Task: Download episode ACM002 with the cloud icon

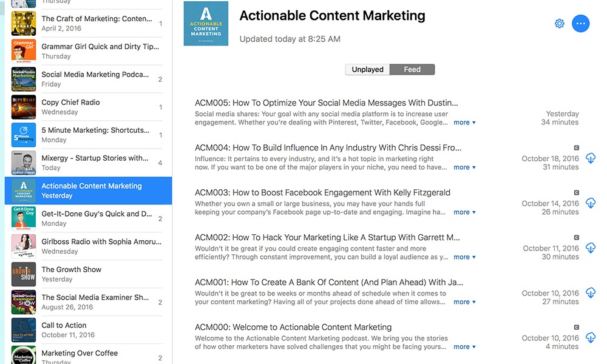Action: click(x=591, y=248)
